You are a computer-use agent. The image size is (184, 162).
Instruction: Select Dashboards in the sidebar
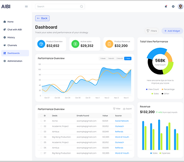click(x=15, y=53)
